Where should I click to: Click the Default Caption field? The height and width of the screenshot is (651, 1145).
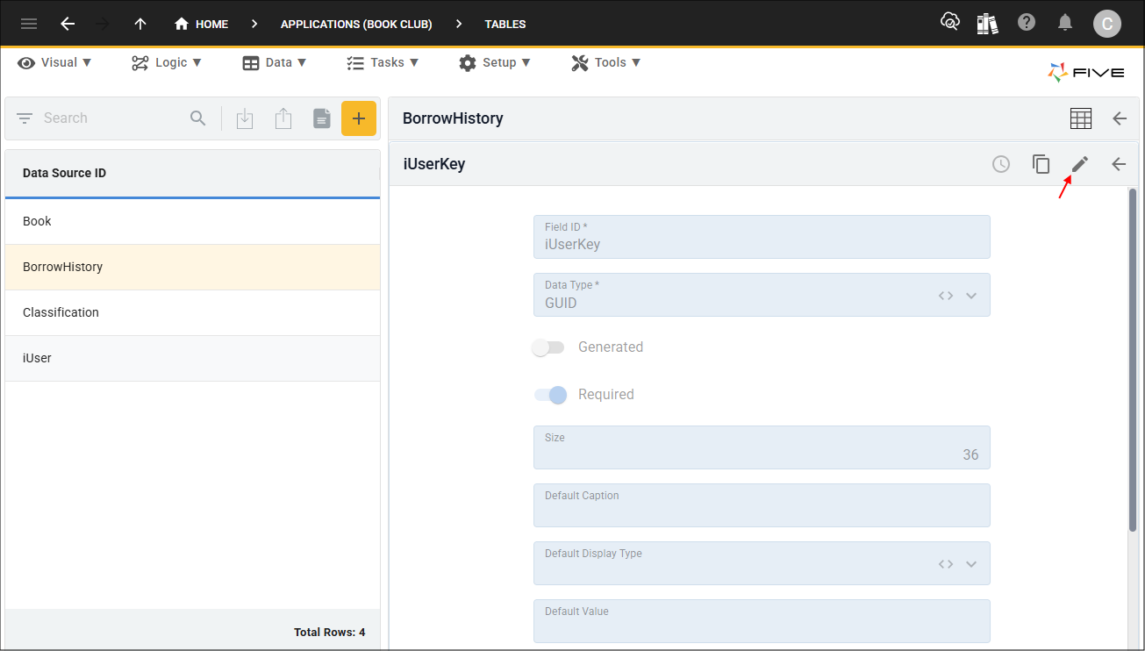pos(762,505)
